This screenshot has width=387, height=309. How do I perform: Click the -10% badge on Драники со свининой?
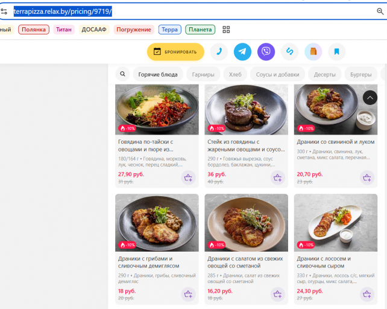[x=306, y=129]
